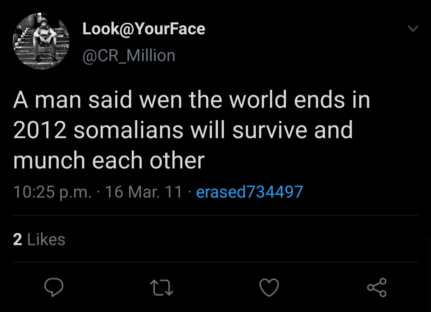
Task: Click 'munch each other' tweet line
Action: (109, 160)
